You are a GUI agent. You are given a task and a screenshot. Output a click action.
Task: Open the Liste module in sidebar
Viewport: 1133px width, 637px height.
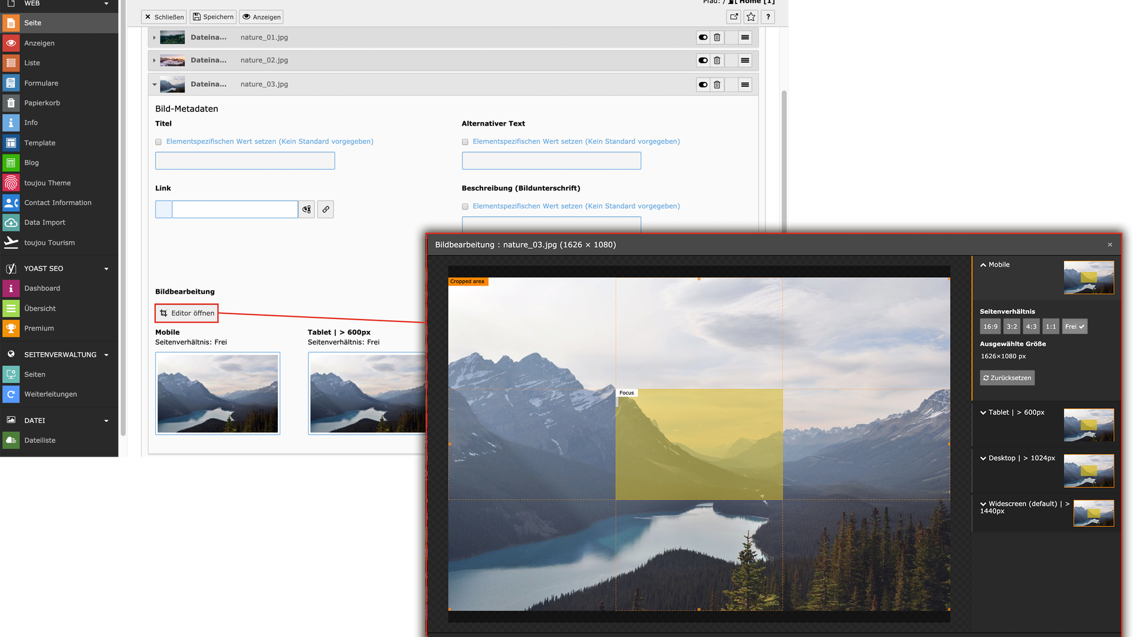point(32,63)
